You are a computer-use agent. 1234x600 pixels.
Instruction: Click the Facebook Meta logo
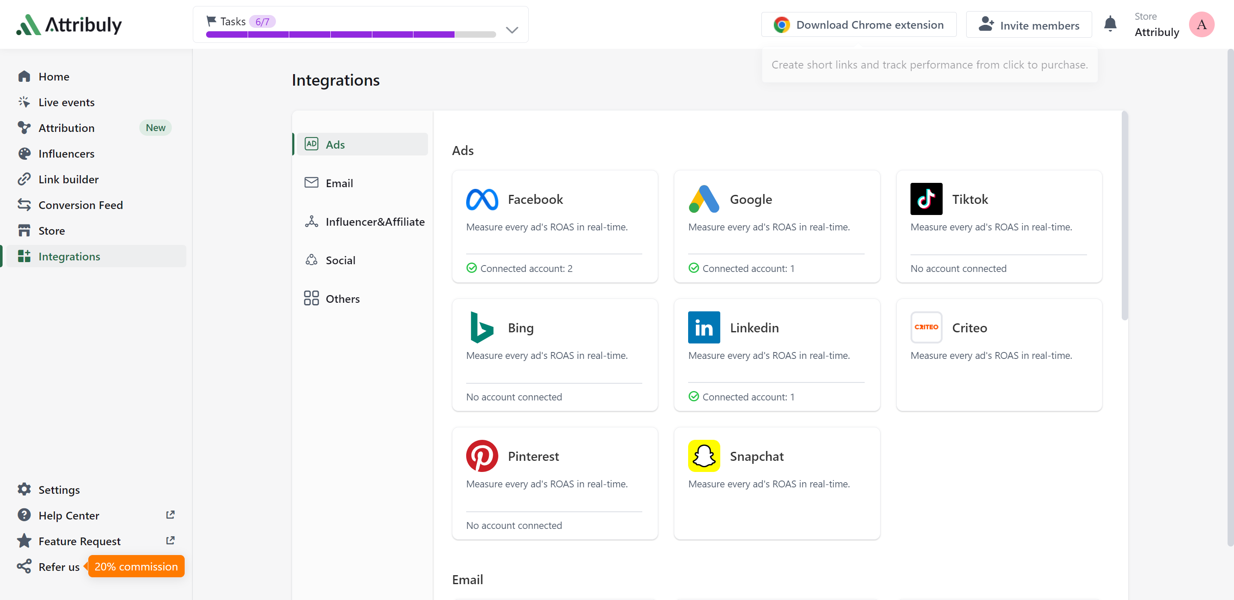tap(482, 199)
